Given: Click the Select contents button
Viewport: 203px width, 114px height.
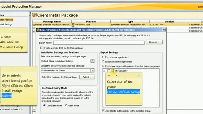Looking at the screenshot, I should point(87,77).
